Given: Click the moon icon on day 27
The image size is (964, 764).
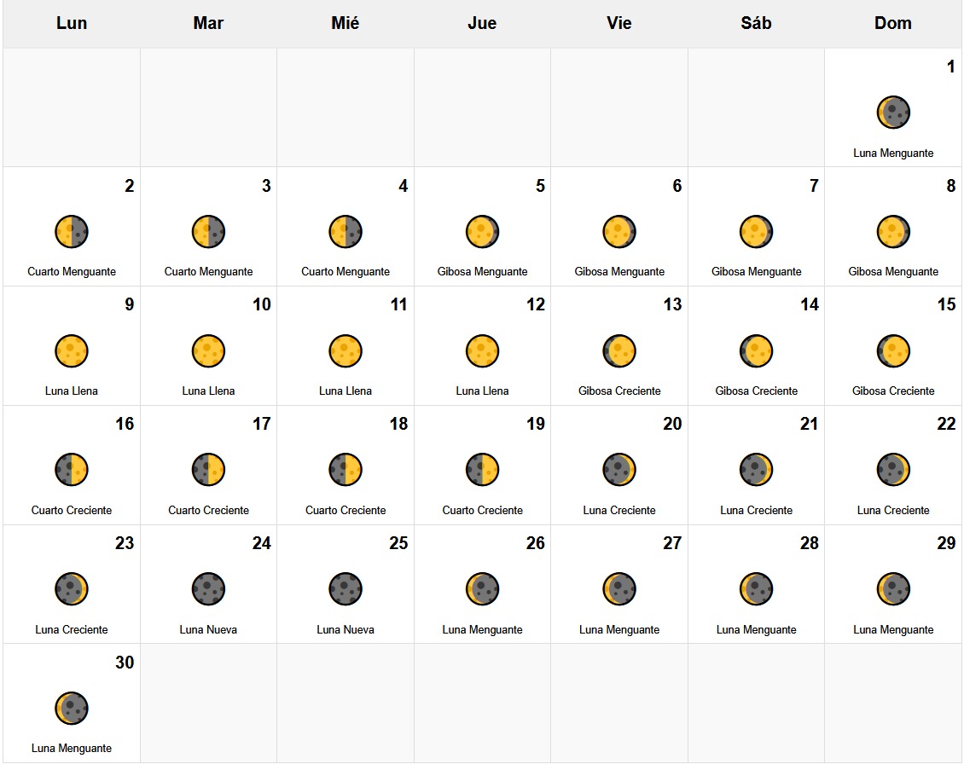Looking at the screenshot, I should click(x=619, y=589).
